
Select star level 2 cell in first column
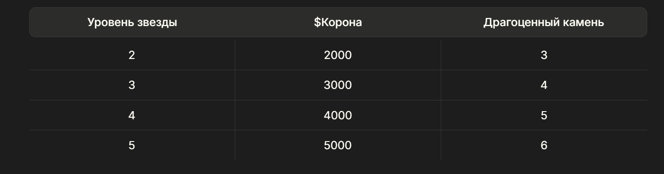point(132,55)
